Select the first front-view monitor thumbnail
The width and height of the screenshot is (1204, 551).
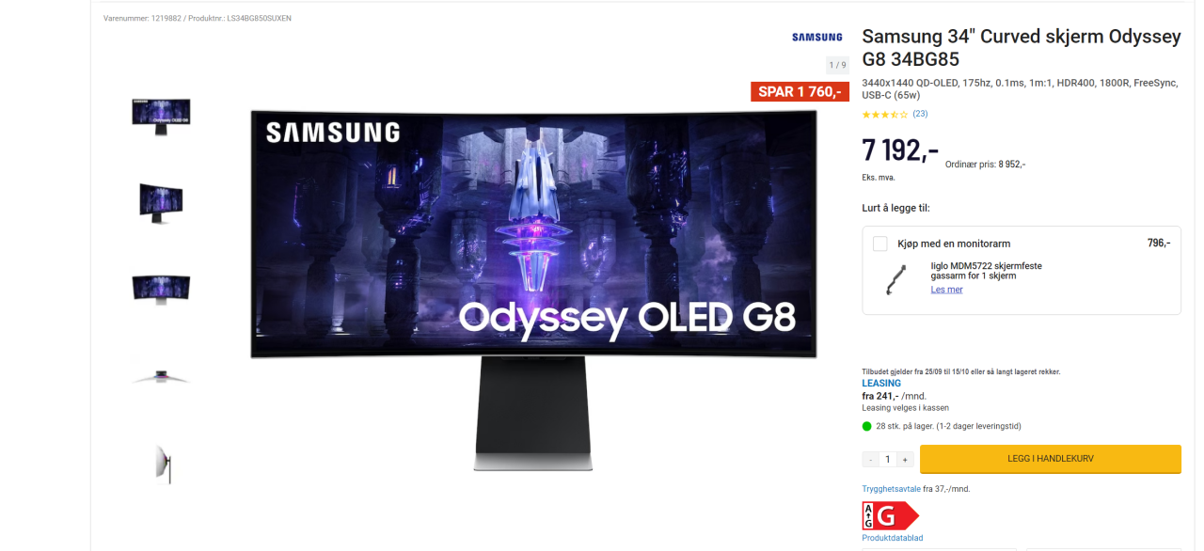161,116
